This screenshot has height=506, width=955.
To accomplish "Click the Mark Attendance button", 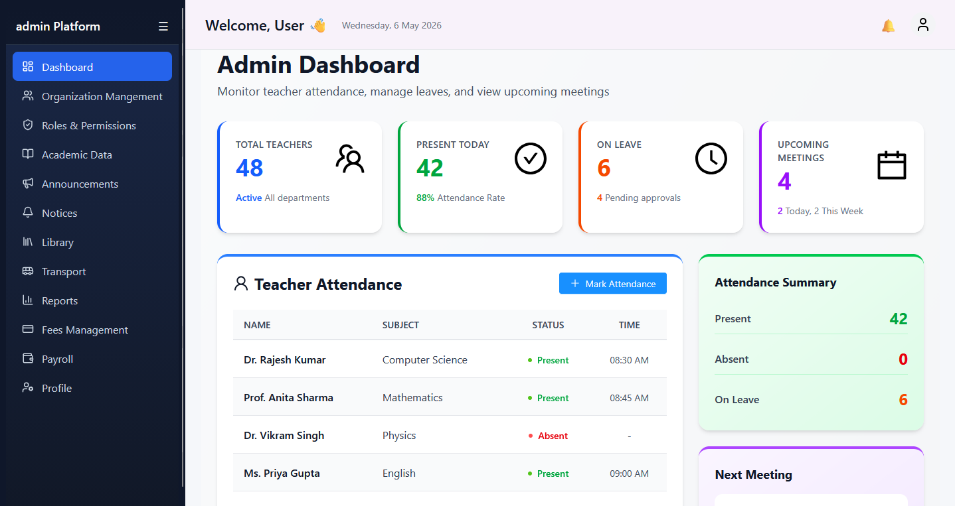I will pos(613,283).
